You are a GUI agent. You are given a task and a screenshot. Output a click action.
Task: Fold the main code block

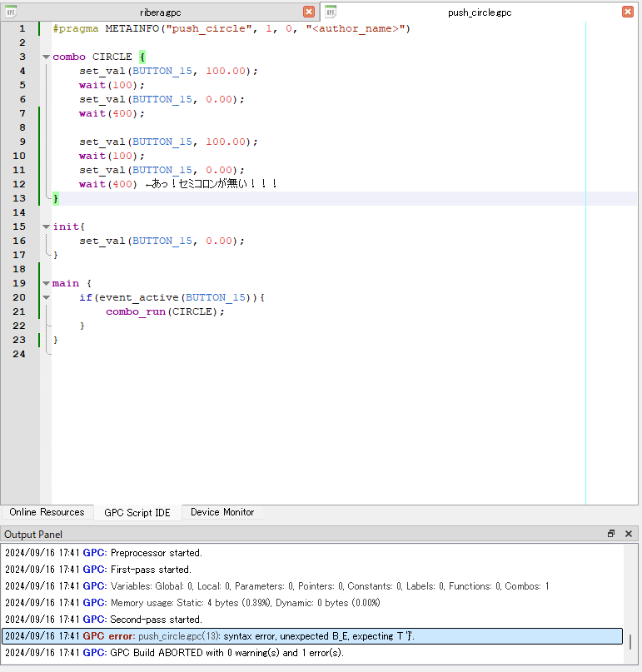click(x=46, y=283)
